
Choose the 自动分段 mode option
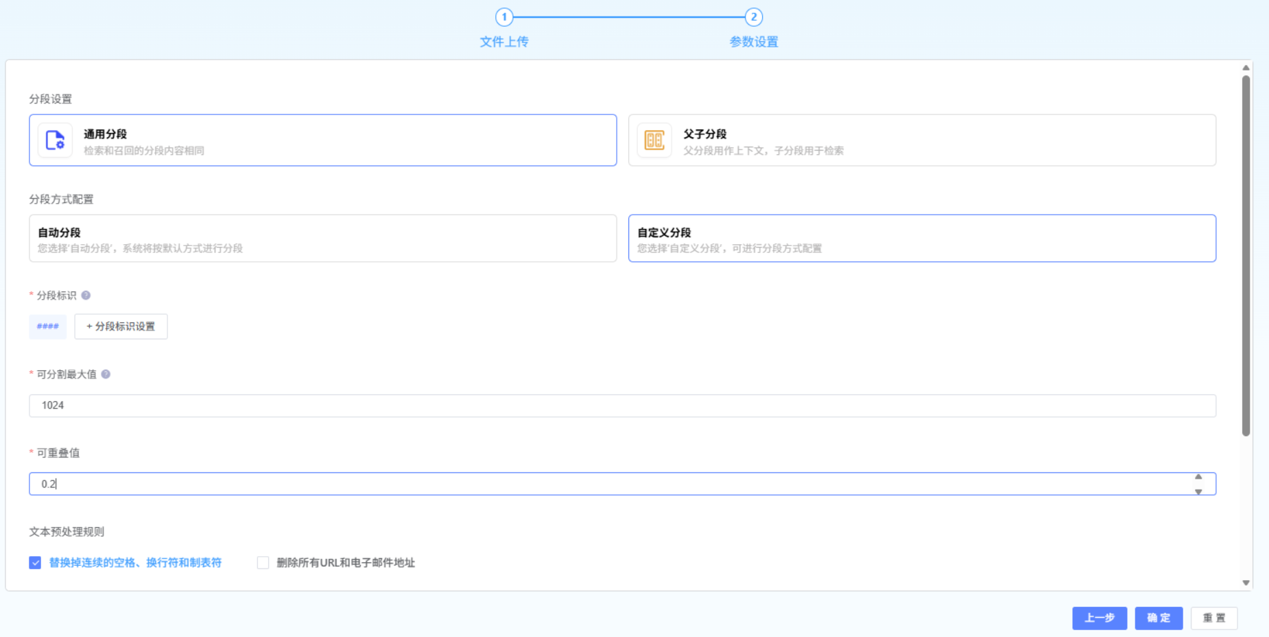point(323,238)
